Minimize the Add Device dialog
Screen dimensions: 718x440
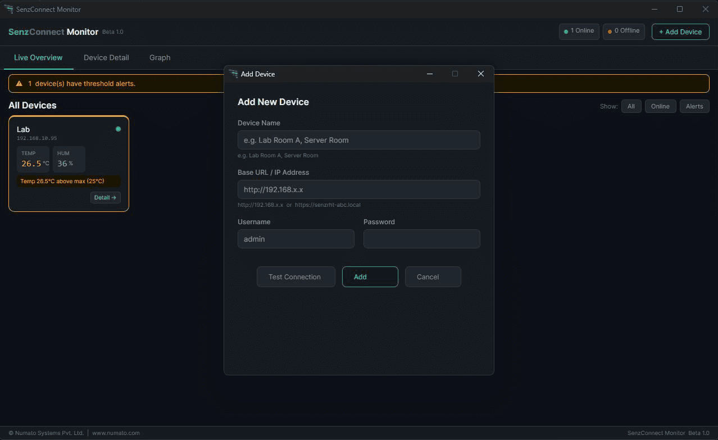tap(430, 74)
